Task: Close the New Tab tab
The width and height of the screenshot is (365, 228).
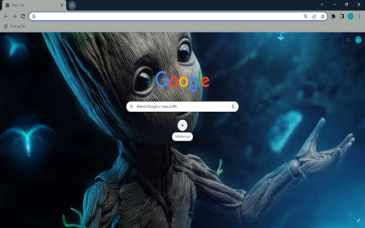Action: (62, 5)
